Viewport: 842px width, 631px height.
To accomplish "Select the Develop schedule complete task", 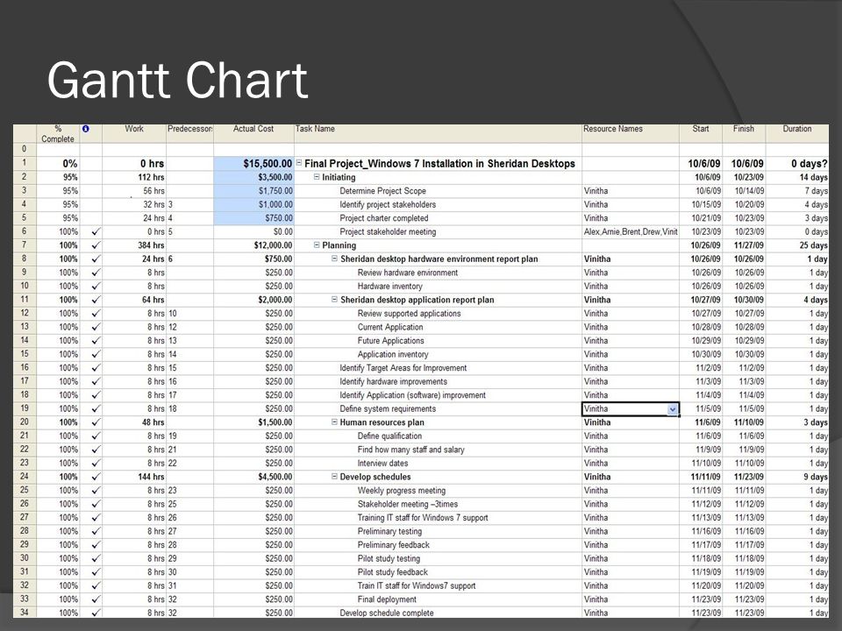I will [x=386, y=613].
